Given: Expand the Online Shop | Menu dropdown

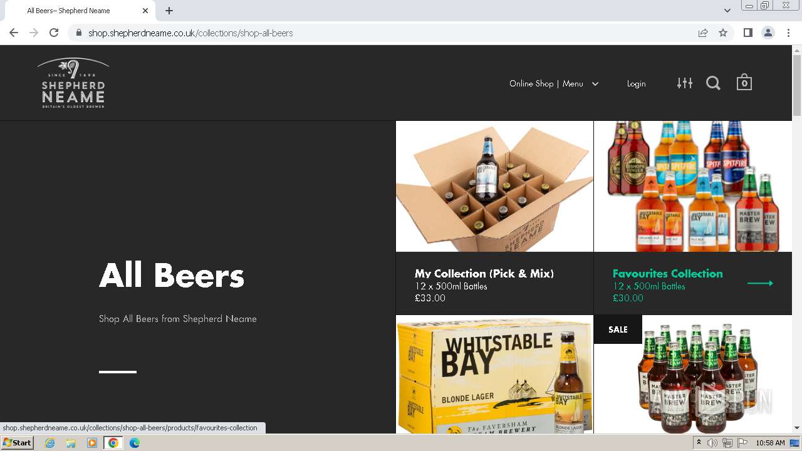Looking at the screenshot, I should [x=554, y=83].
